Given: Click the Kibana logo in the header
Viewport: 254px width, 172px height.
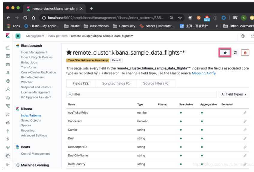Looking at the screenshot, I should point(8,36).
